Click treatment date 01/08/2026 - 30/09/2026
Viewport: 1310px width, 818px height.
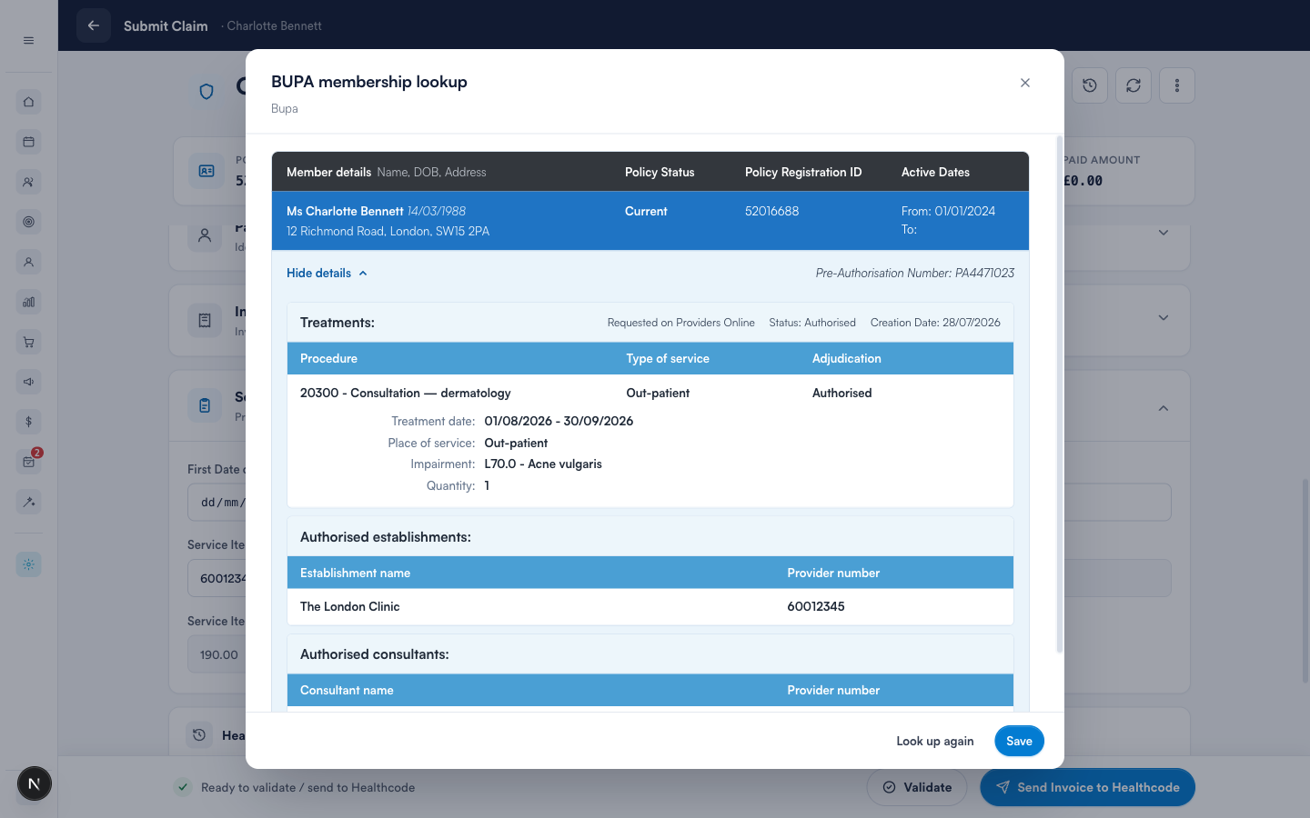559,421
